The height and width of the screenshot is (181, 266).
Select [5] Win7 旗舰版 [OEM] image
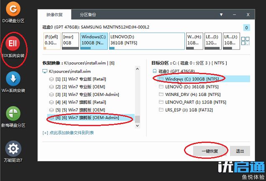(80, 110)
